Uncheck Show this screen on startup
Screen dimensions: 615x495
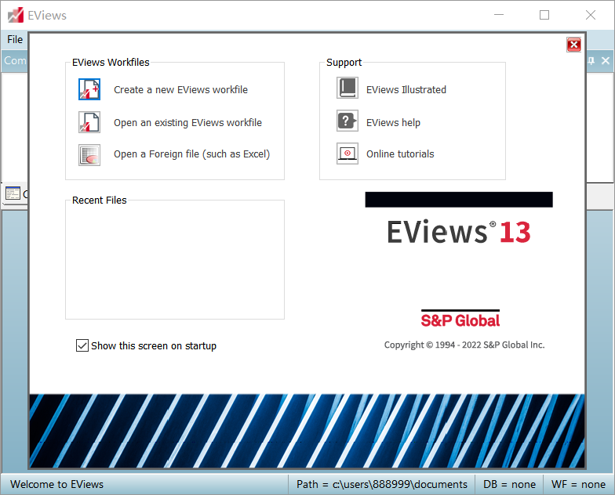click(82, 345)
